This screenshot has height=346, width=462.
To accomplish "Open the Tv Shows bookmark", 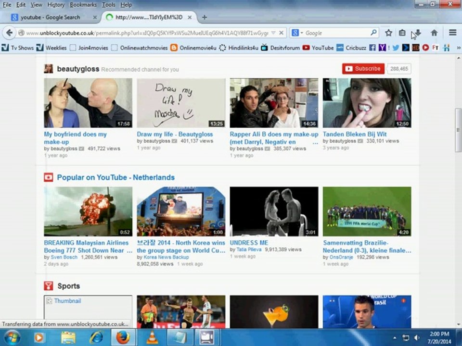I will pos(18,48).
